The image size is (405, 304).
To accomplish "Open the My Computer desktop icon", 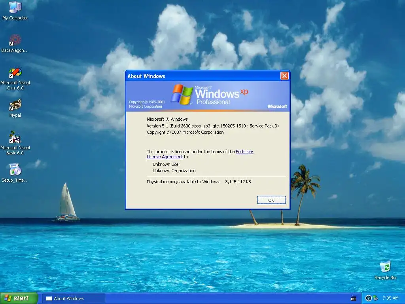I will click(15, 10).
